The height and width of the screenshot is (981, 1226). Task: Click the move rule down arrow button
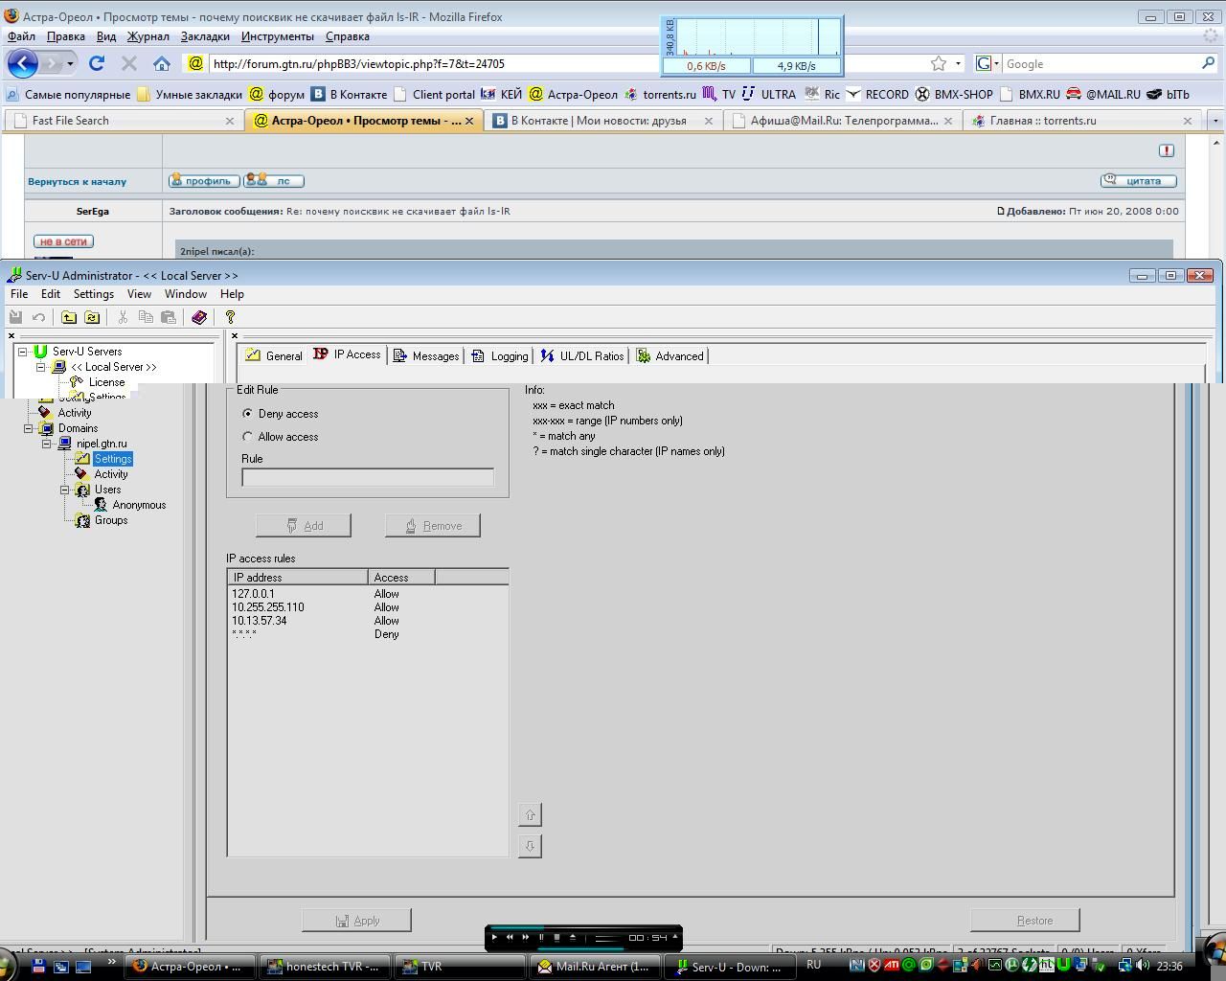[x=530, y=846]
